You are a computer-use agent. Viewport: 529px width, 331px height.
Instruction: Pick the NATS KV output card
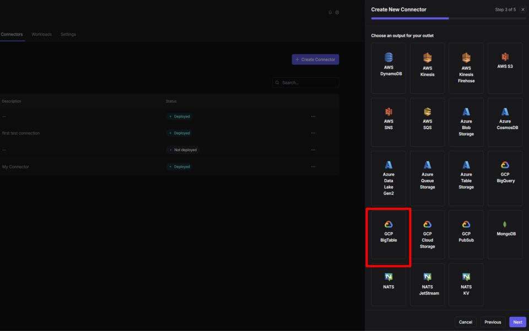[x=466, y=285]
